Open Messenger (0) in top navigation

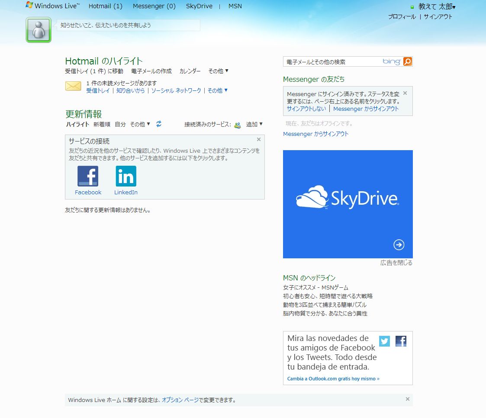tap(154, 6)
